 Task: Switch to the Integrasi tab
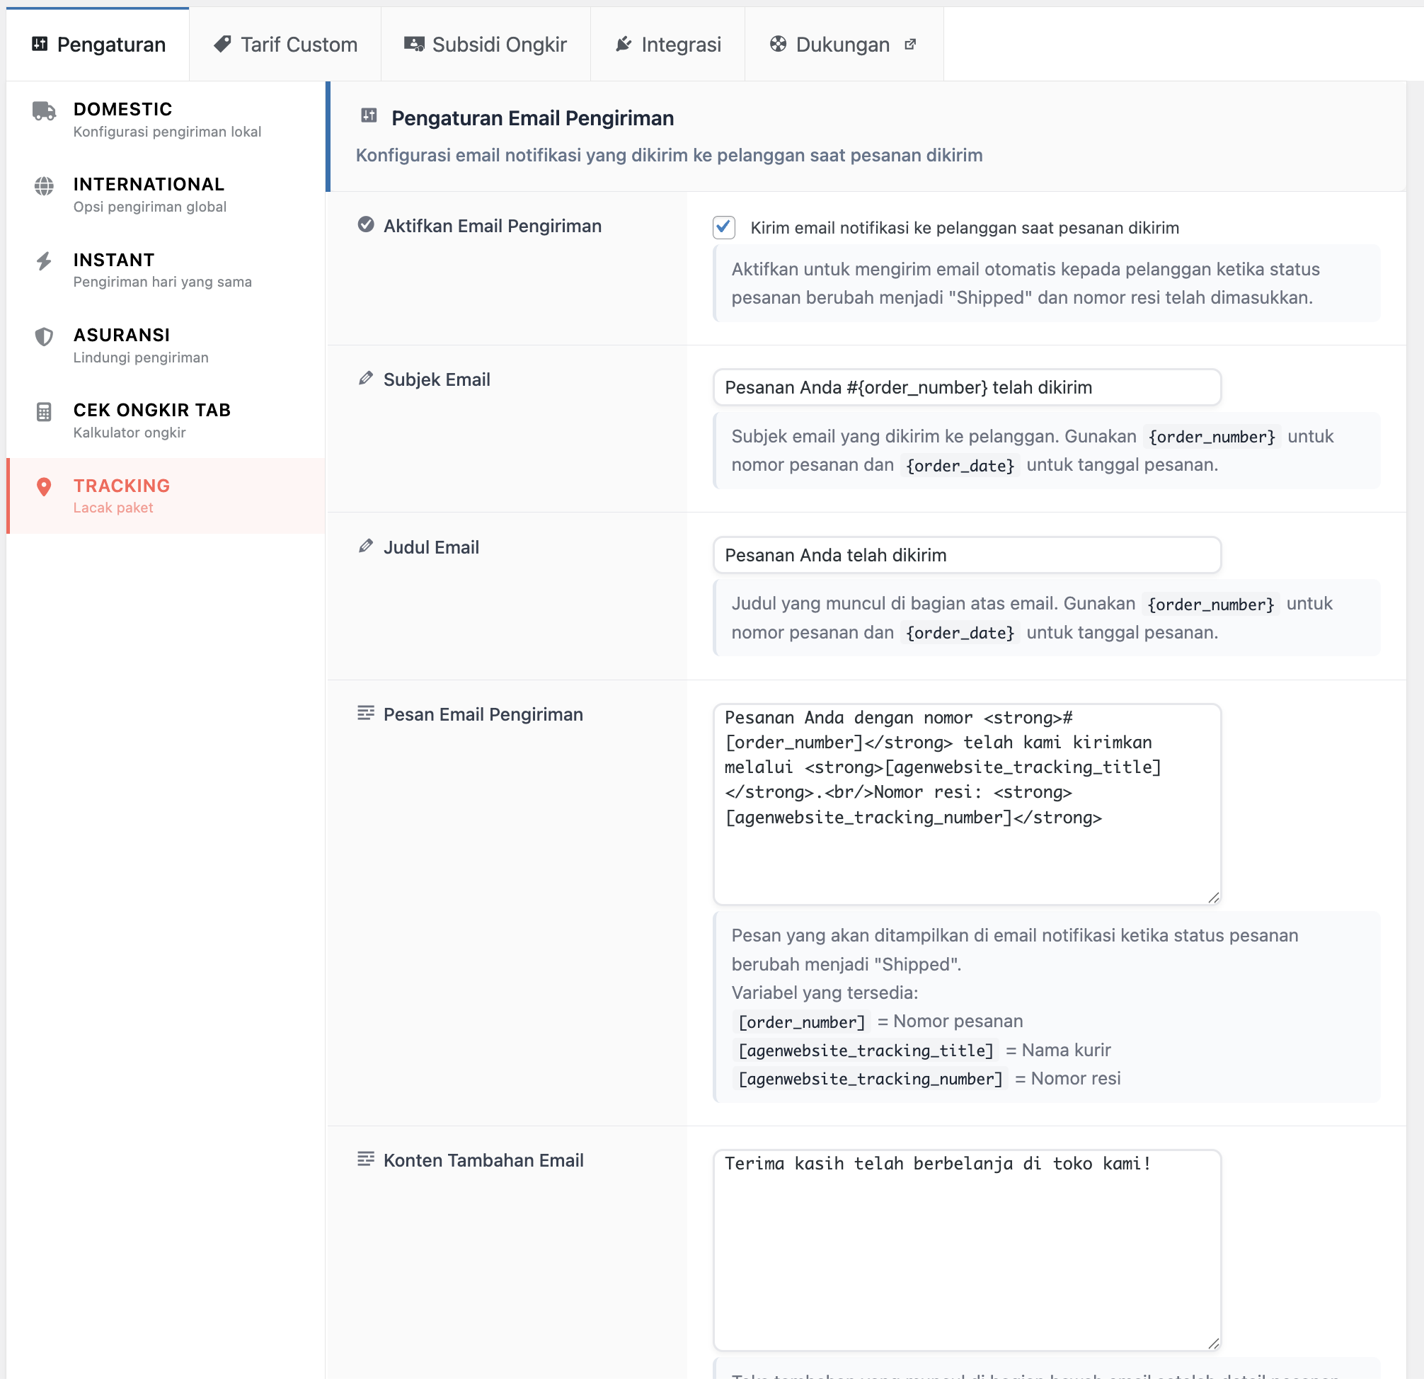tap(667, 45)
